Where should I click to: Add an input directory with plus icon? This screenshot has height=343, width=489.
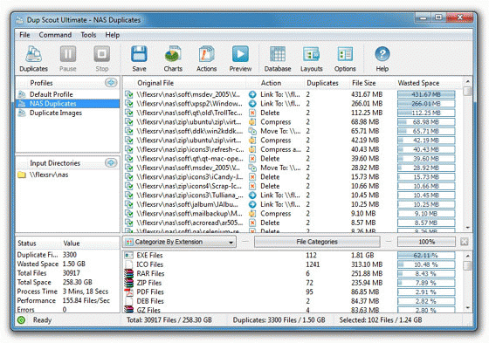111,162
